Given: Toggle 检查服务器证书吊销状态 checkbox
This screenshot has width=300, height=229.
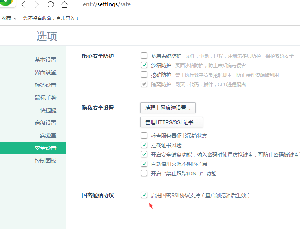Looking at the screenshot, I should (x=144, y=136).
